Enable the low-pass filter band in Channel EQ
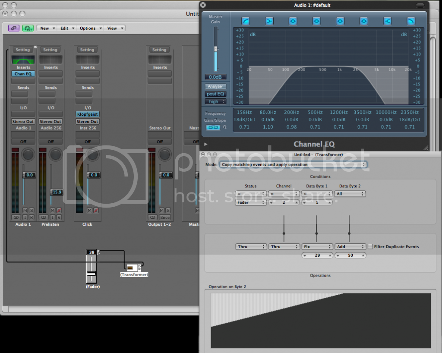 pyautogui.click(x=410, y=21)
